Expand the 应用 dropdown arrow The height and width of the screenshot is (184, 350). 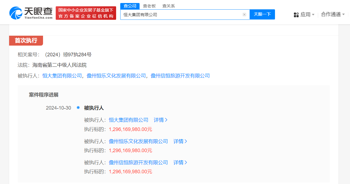[313, 15]
